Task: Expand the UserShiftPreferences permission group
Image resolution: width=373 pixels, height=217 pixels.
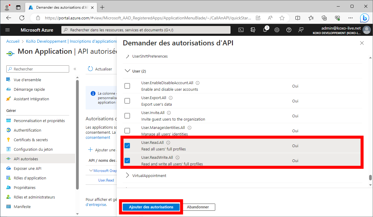Action: click(128, 56)
